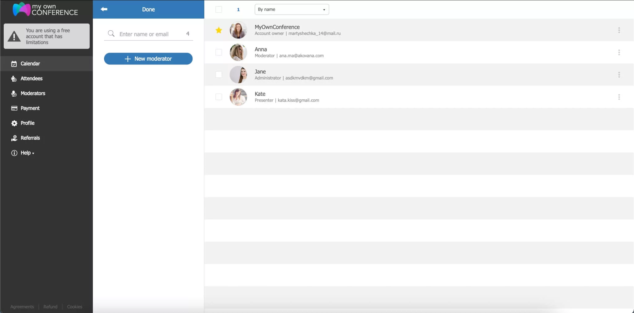
Task: Click the New moderator button
Action: 148,59
